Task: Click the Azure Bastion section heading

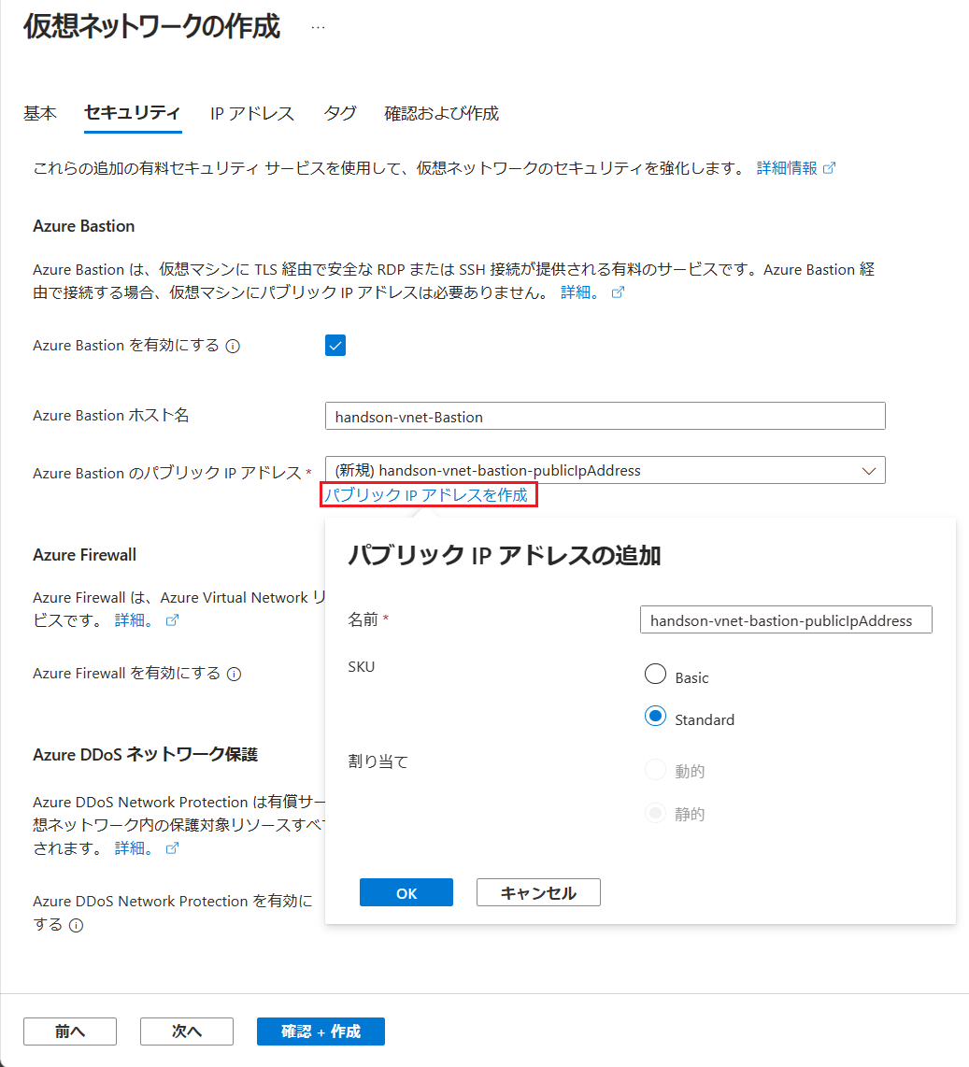Action: coord(84,226)
